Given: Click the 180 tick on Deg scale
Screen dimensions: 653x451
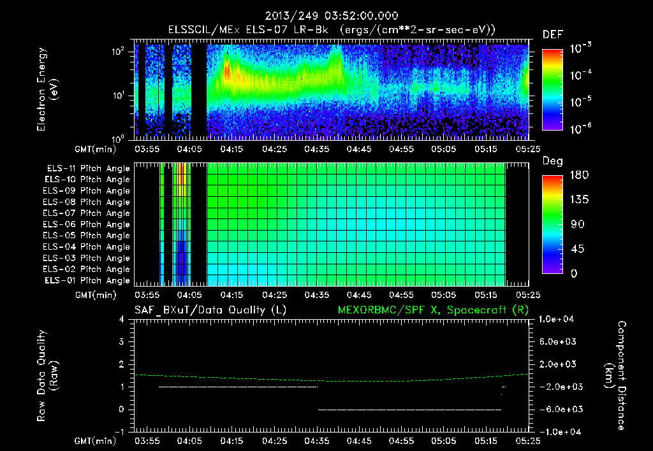Looking at the screenshot, I should (579, 175).
